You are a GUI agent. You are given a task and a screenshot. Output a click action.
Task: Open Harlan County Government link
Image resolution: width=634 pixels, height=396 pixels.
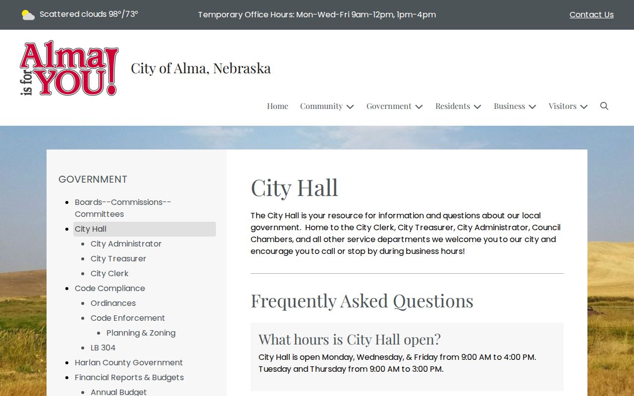[x=129, y=362]
